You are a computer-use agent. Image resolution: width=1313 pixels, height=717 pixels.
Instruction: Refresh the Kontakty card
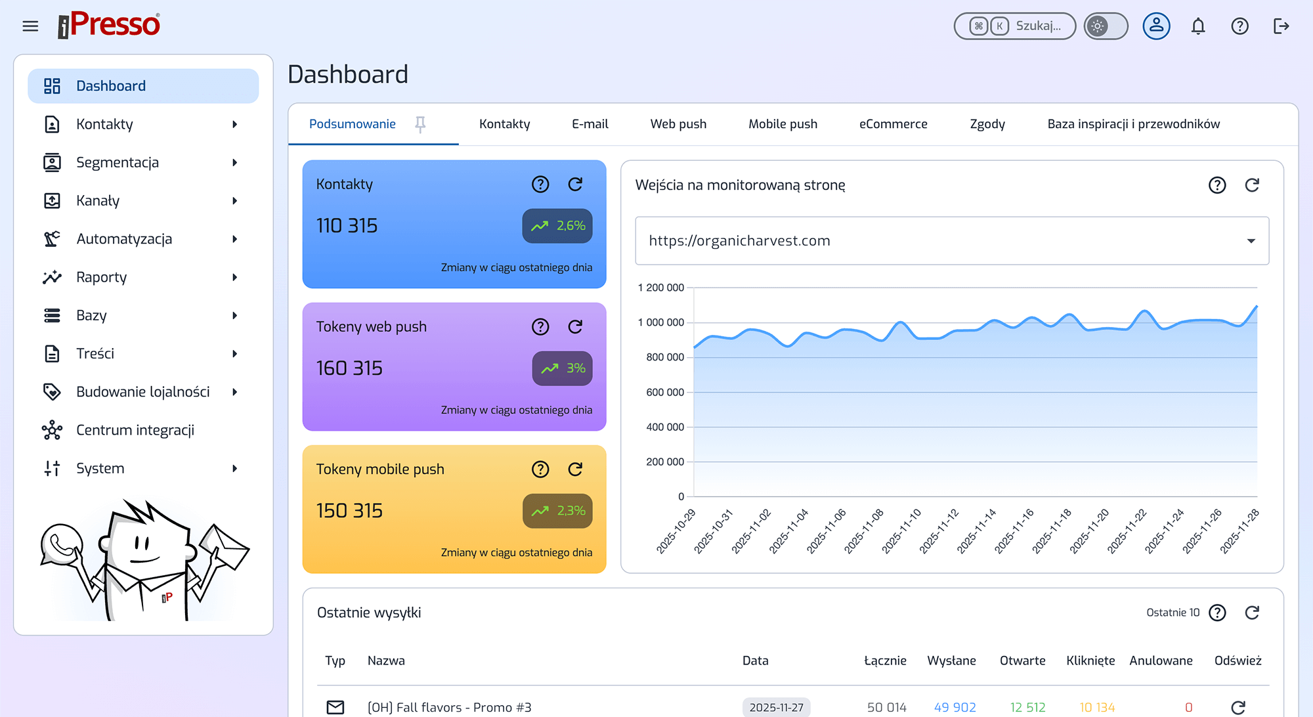click(x=575, y=185)
